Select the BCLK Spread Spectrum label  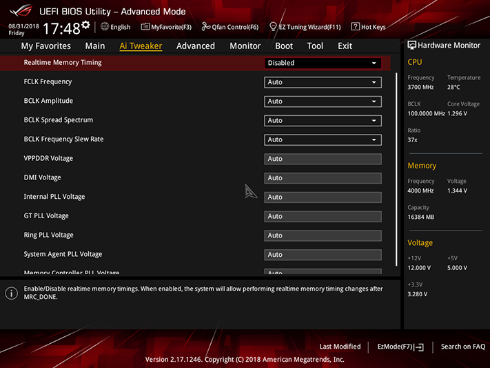pos(59,120)
